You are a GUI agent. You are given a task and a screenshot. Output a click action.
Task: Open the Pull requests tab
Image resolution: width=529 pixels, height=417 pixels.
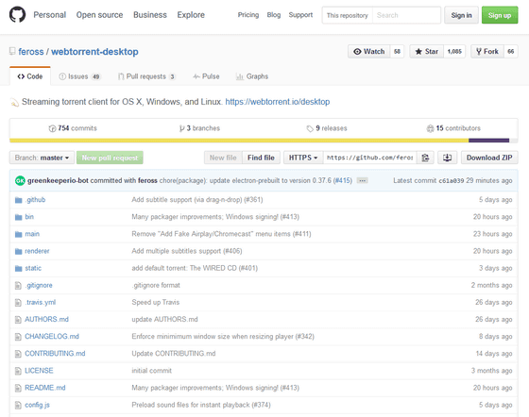[146, 76]
